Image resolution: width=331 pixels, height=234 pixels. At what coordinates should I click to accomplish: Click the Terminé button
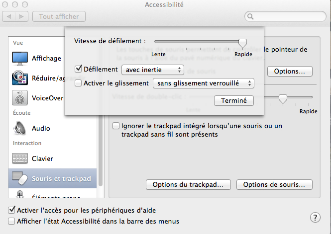coord(234,101)
